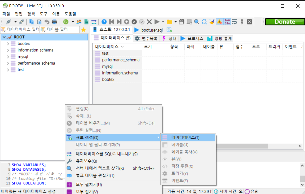Image resolution: width=305 pixels, height=194 pixels.
Task: Click the save floppy disk icon
Action: click(x=181, y=22)
